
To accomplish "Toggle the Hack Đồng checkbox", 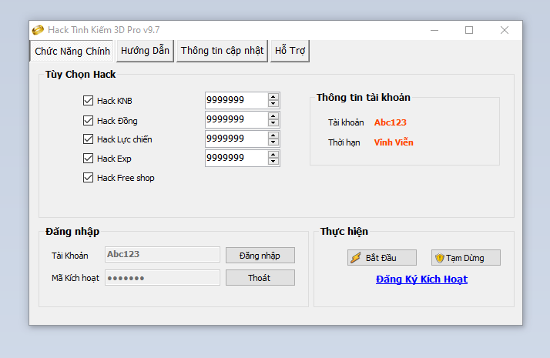I will coord(88,120).
